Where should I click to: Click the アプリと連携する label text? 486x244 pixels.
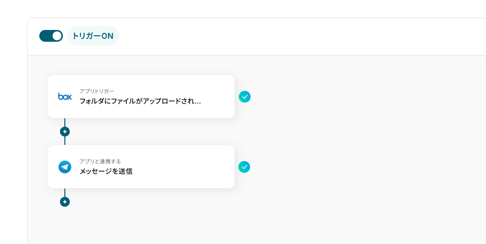tap(100, 161)
